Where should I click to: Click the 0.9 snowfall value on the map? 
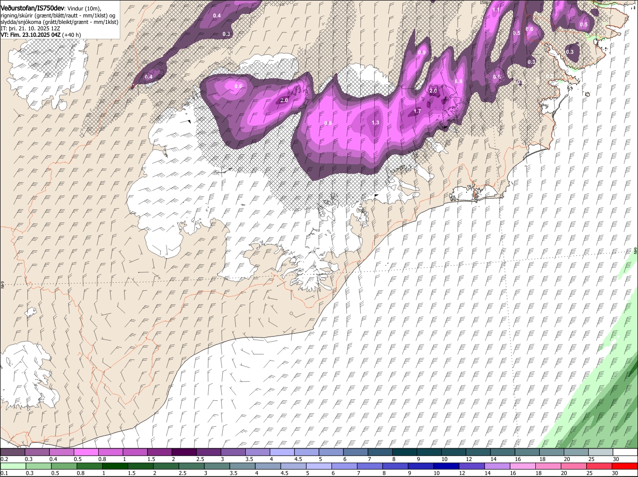click(x=422, y=52)
